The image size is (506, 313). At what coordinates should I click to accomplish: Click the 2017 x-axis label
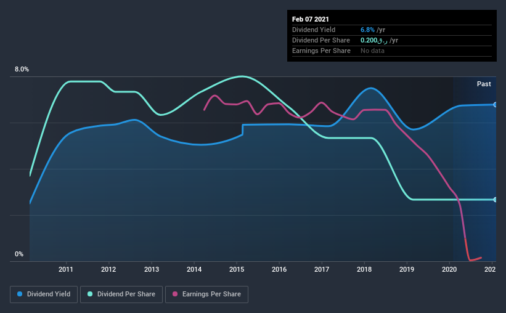click(322, 269)
